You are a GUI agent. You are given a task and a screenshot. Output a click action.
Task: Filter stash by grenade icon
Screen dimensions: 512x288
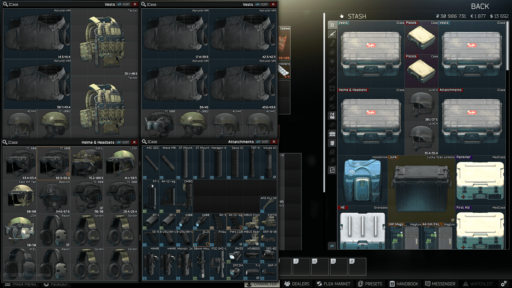tap(332, 98)
